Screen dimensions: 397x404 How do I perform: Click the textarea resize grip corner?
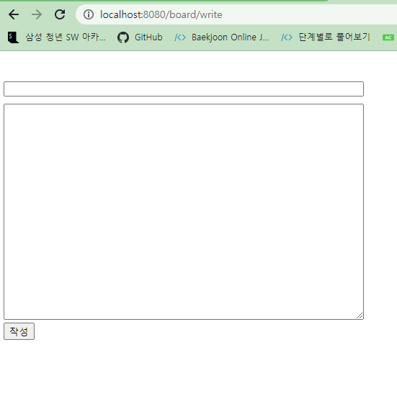pos(360,315)
